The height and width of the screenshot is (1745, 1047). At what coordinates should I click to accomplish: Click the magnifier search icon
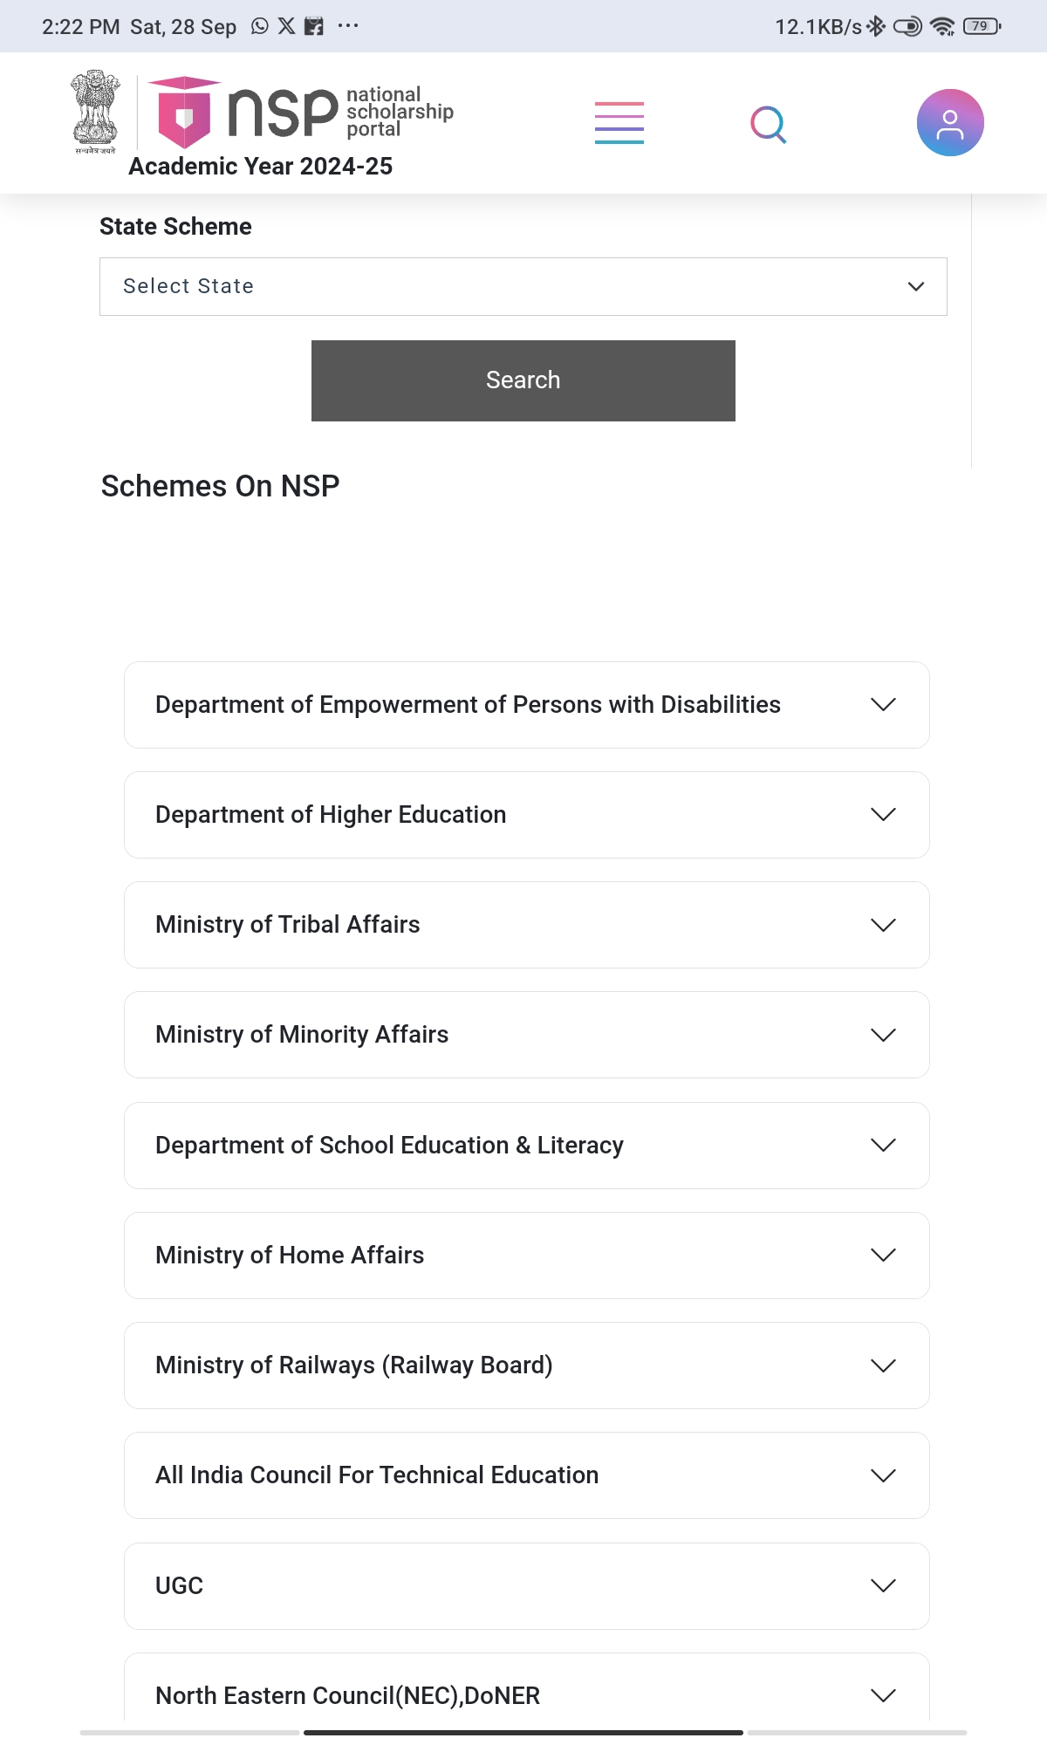pyautogui.click(x=769, y=125)
